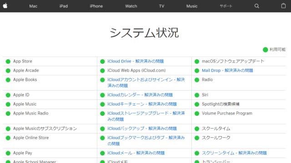Select the Apple ID text
291x163 pixels.
(21, 95)
